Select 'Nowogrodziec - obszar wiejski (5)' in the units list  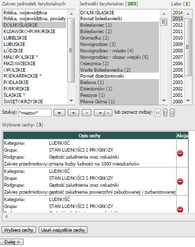point(119,57)
